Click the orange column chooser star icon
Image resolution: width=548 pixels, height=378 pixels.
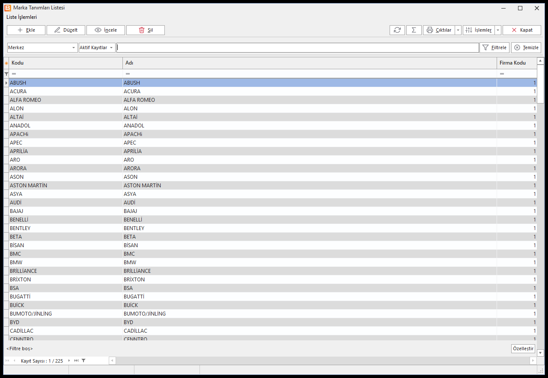coord(6,63)
